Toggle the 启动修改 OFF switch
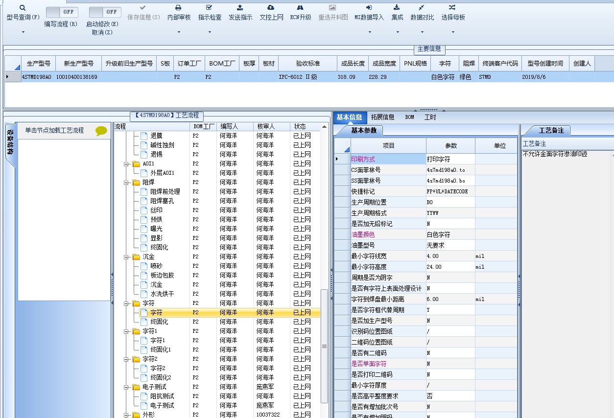614x418 pixels. click(x=105, y=12)
